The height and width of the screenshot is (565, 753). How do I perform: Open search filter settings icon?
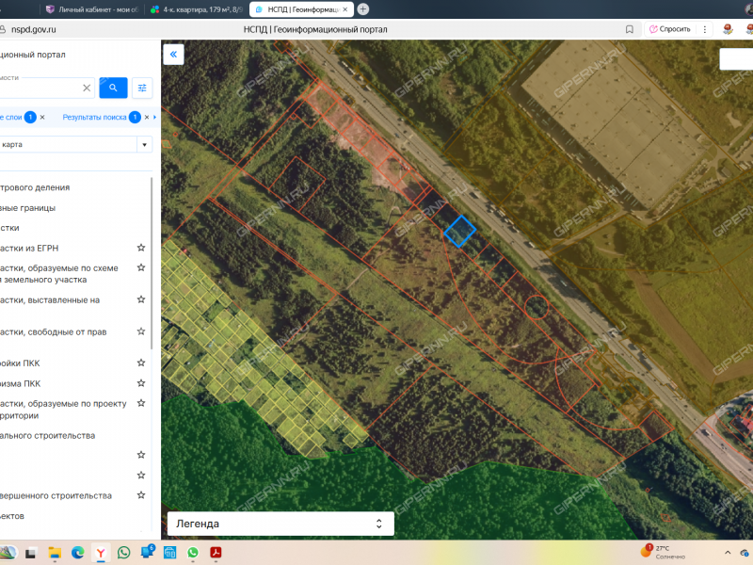pos(142,88)
